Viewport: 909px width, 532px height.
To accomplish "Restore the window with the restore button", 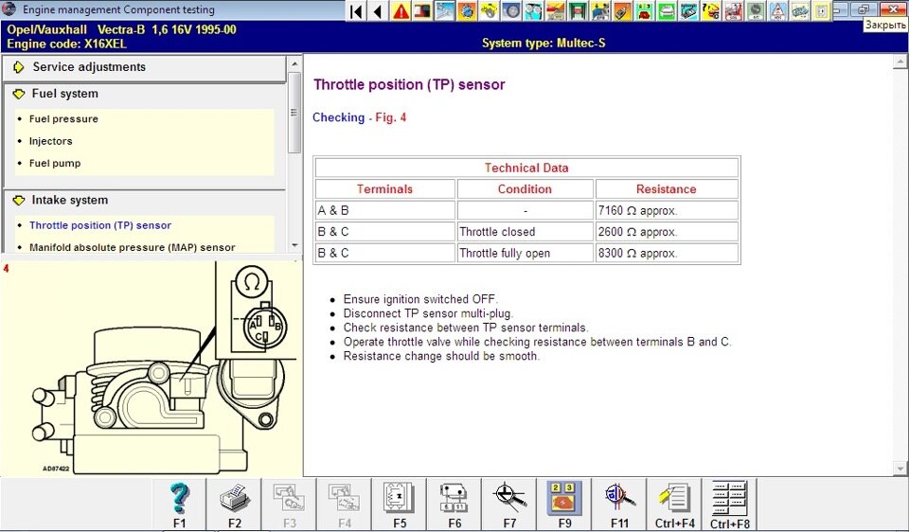I will click(864, 9).
